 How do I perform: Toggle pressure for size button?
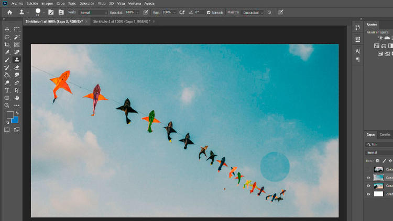coord(281,12)
